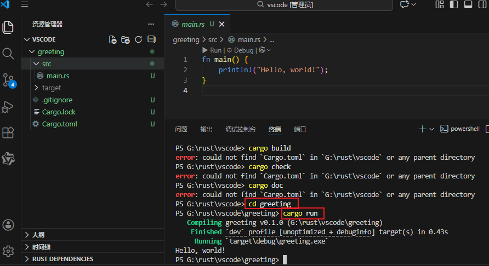
Task: Click the Run code lens above main
Action: [x=212, y=50]
